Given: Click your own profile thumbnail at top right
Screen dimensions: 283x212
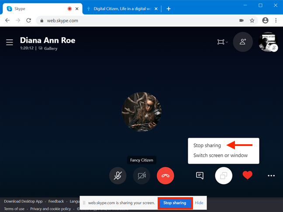Looking at the screenshot, I should click(267, 42).
